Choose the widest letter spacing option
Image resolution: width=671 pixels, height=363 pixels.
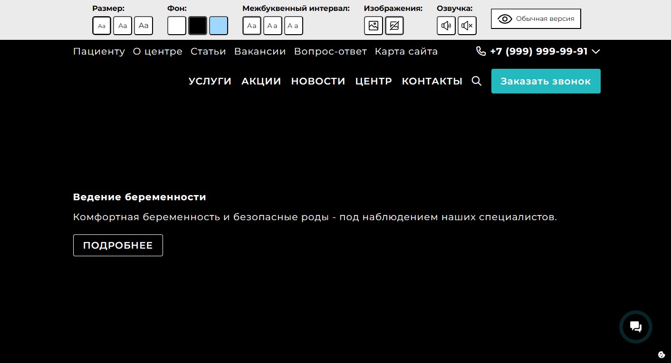click(x=293, y=26)
